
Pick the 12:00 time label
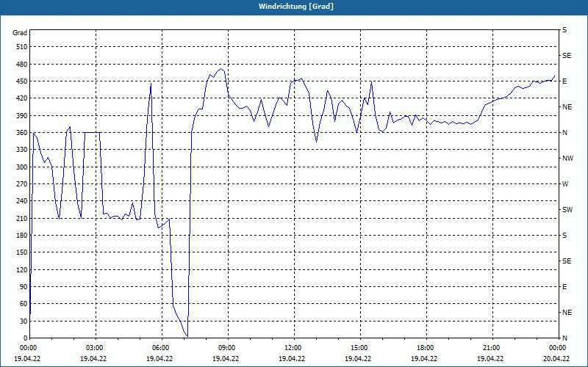coord(294,347)
